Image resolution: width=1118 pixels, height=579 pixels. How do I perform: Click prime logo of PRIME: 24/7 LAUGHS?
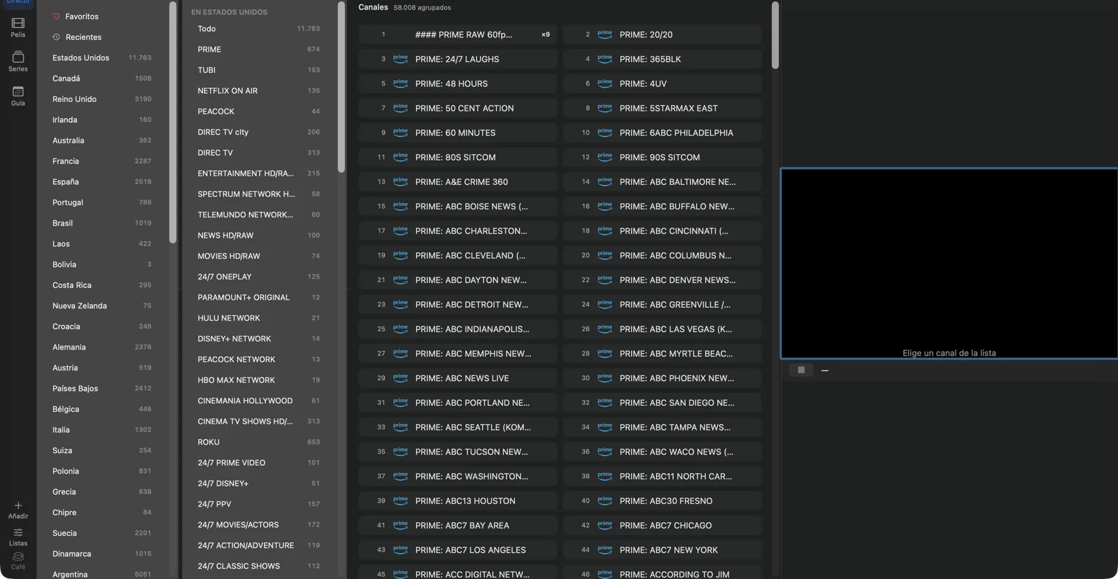[x=400, y=59]
